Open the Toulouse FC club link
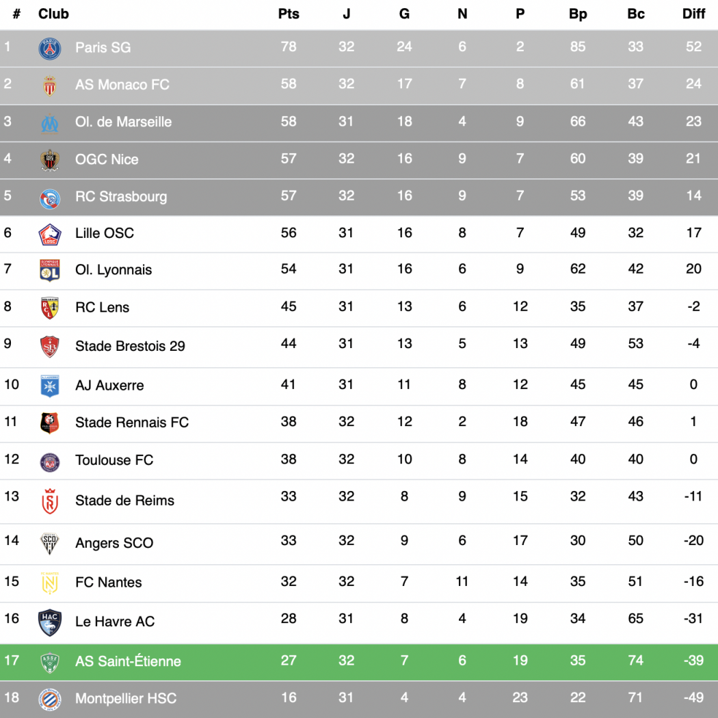This screenshot has height=718, width=718. [114, 460]
